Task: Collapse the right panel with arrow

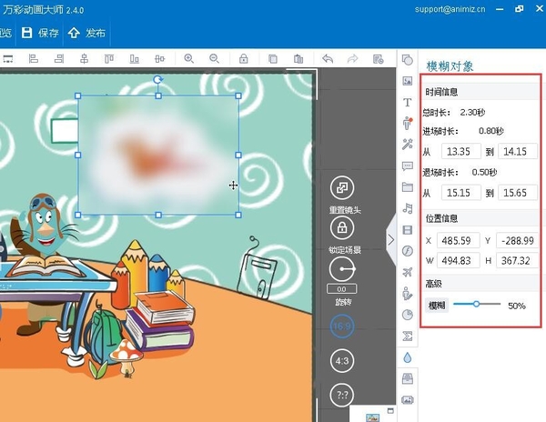Action: tap(391, 240)
